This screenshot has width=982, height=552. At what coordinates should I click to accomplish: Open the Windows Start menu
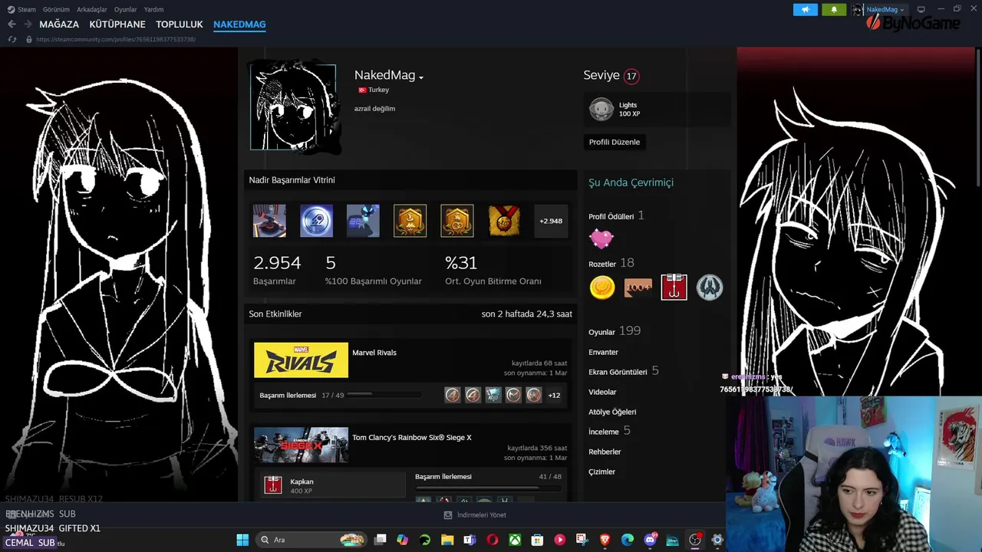(242, 540)
